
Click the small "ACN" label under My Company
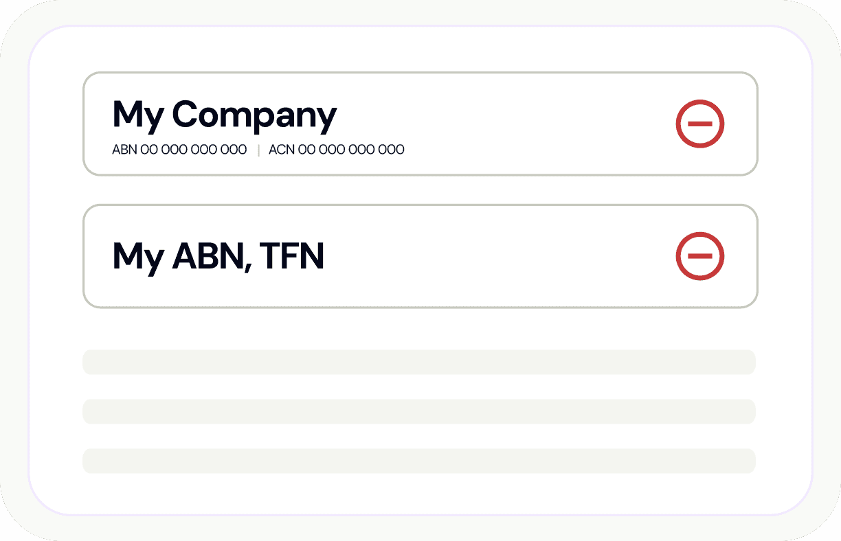click(x=281, y=150)
